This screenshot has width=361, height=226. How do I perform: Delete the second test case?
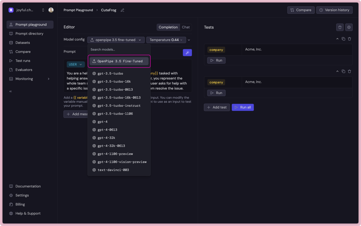349,71
